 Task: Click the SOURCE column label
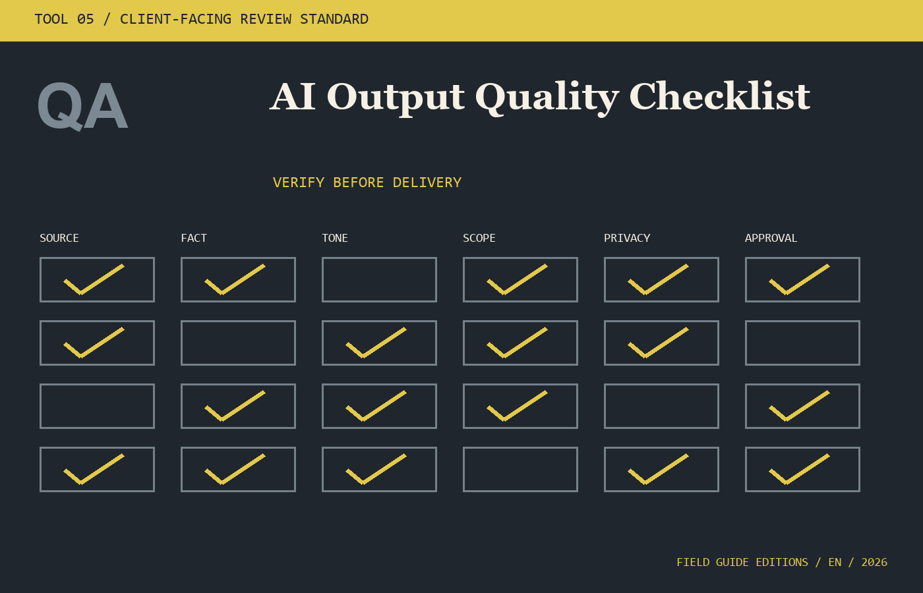click(59, 238)
